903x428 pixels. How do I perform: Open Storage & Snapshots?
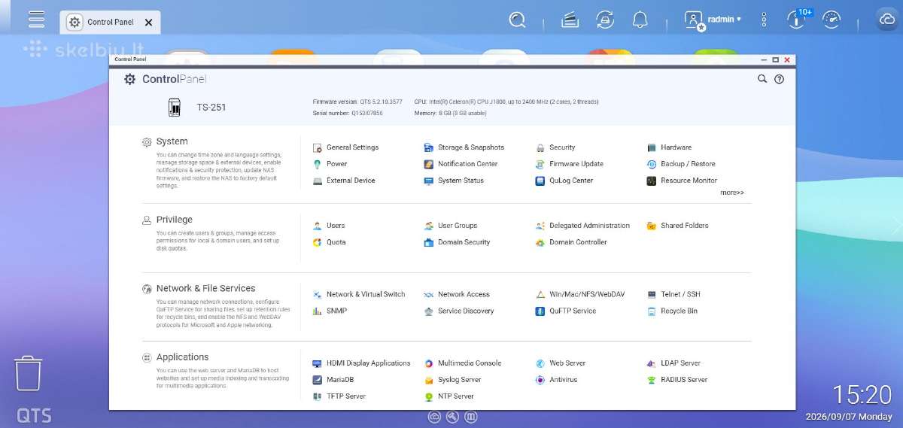pyautogui.click(x=464, y=147)
